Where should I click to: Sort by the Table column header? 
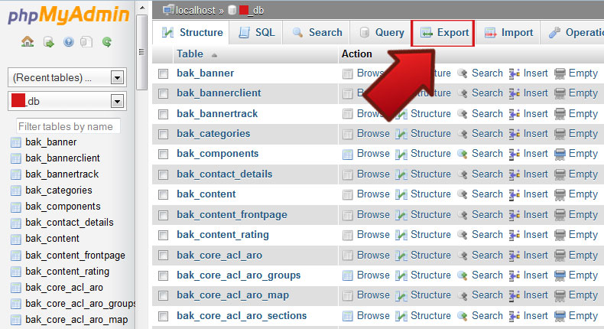pyautogui.click(x=190, y=54)
